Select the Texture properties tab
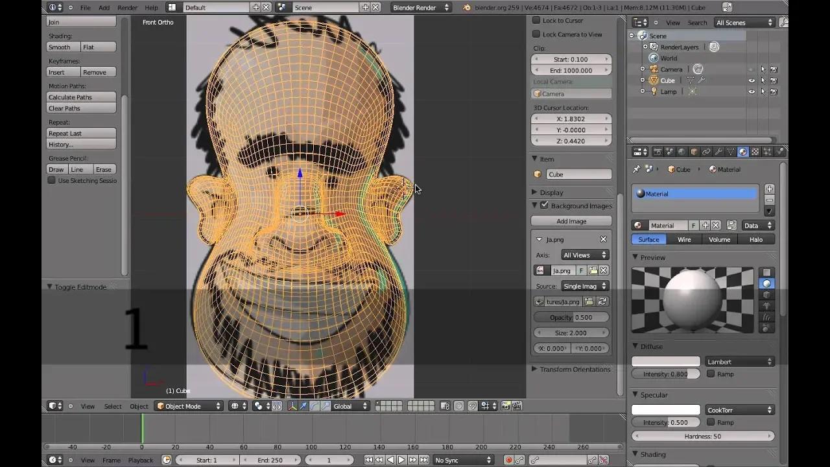The width and height of the screenshot is (830, 467). point(755,151)
